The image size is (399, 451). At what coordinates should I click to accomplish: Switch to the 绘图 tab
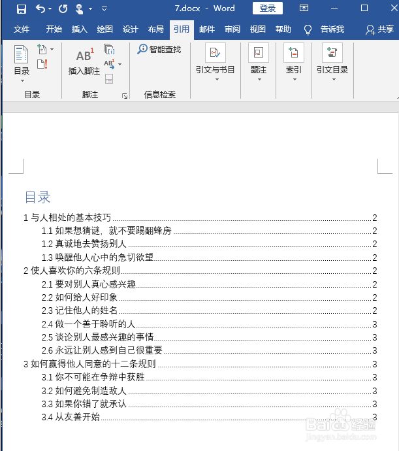[105, 29]
